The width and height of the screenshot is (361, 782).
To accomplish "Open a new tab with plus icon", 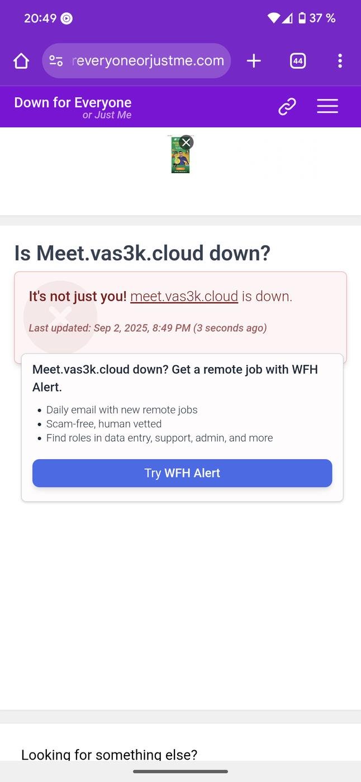I will [x=254, y=61].
